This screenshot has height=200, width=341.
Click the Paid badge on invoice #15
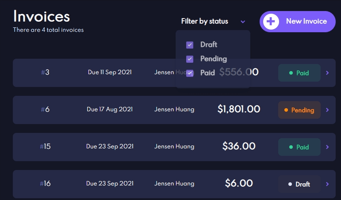[x=299, y=147]
